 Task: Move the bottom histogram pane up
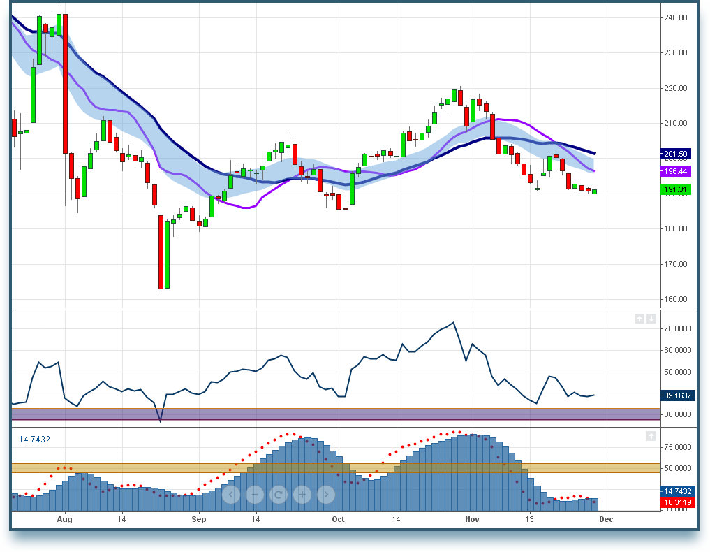pos(651,436)
